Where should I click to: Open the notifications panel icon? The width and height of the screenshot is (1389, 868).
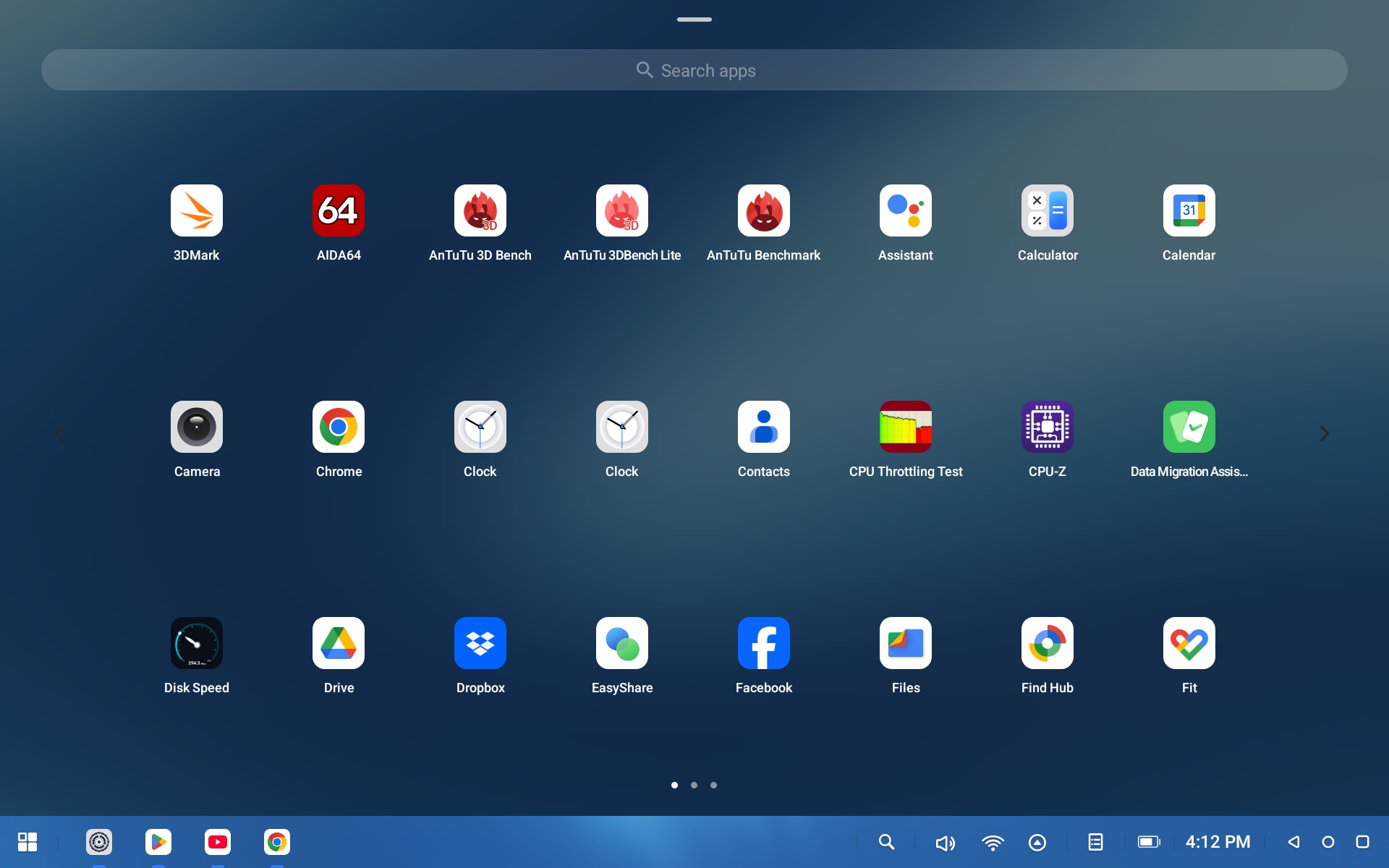pyautogui.click(x=1096, y=842)
